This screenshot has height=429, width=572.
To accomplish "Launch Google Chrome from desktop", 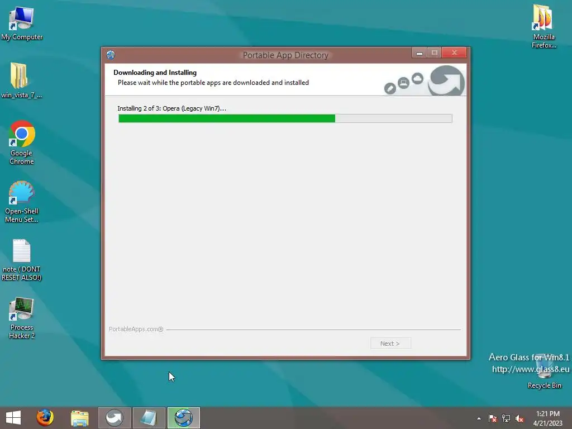I will tap(22, 142).
